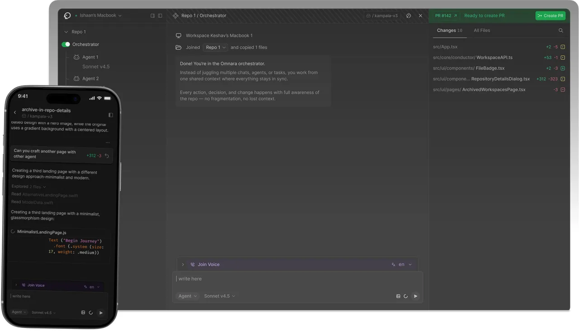
Task: Click Join Voice in desktop chat
Action: [x=209, y=264]
